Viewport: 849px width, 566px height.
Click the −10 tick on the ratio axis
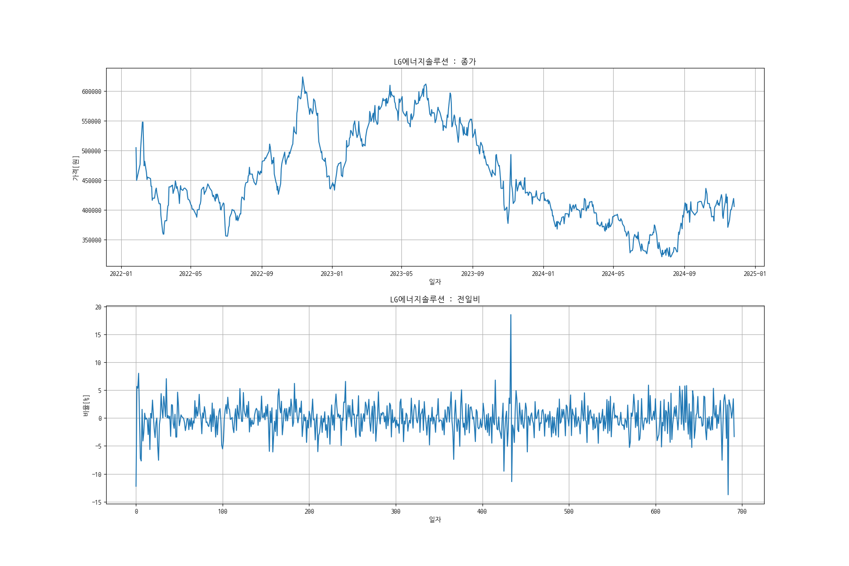(x=97, y=474)
